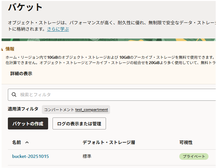This screenshot has width=217, height=168.
Task: Select the 可視性 column header
Action: pos(186,142)
